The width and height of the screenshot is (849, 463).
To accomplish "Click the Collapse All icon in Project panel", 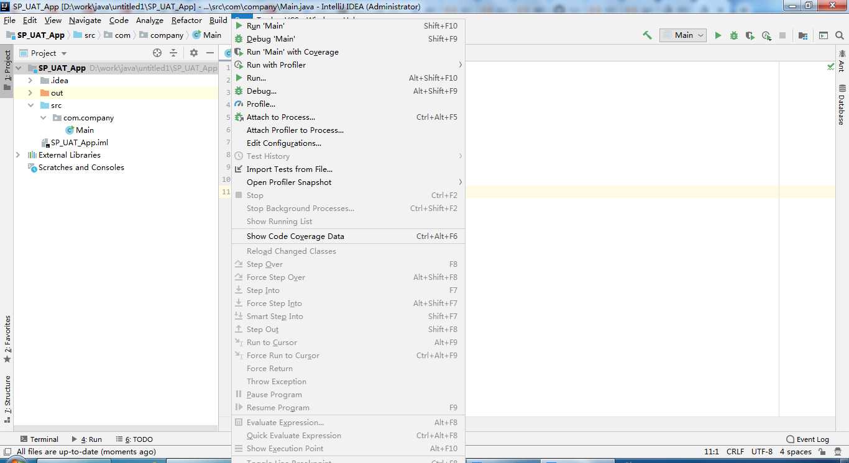I will click(x=173, y=53).
